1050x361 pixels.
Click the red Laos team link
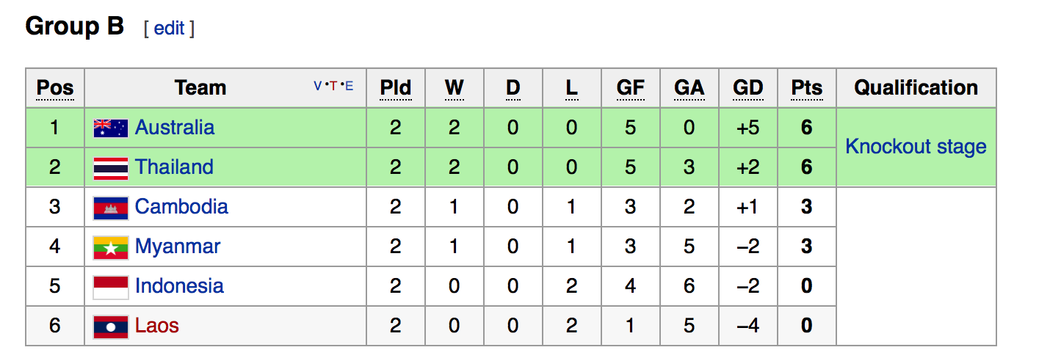coord(157,326)
